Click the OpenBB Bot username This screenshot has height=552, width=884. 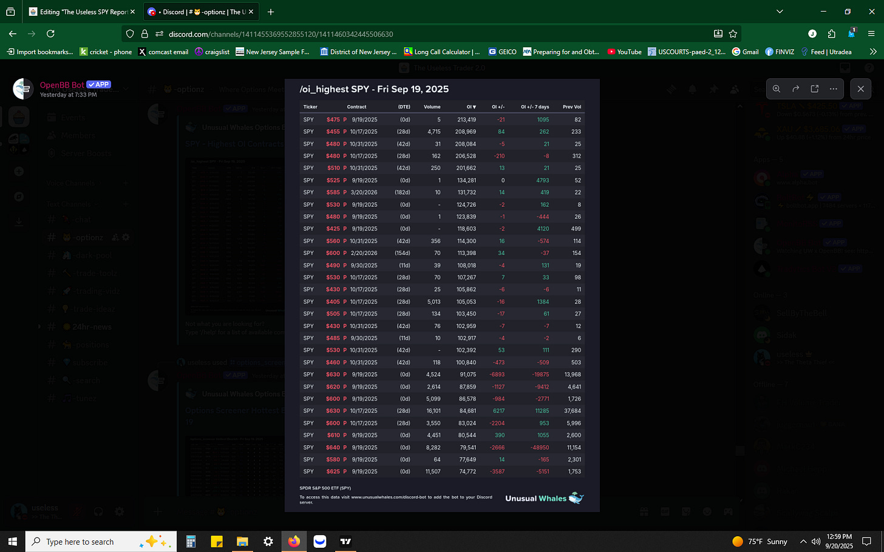[x=62, y=85]
